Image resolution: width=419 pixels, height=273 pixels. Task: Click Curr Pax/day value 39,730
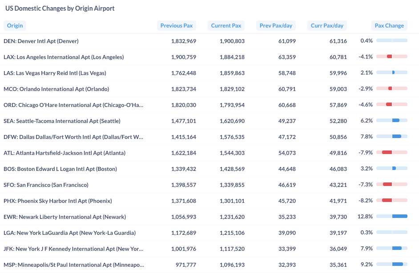(x=338, y=217)
